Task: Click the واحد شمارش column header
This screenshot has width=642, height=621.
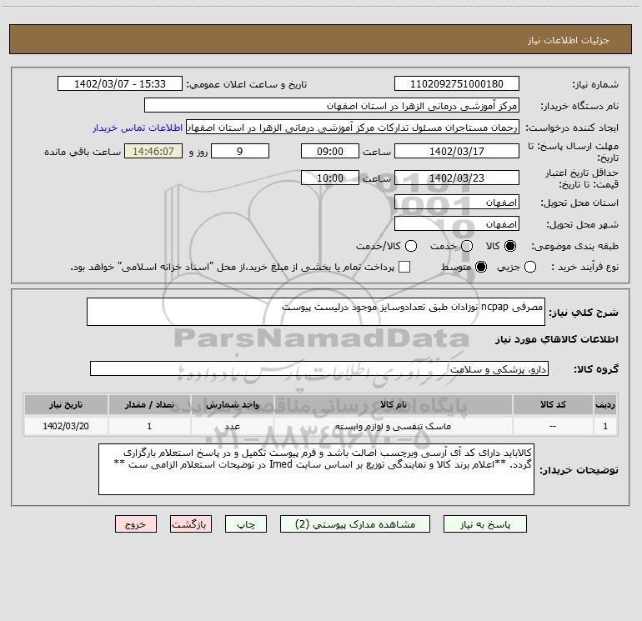Action: (232, 404)
